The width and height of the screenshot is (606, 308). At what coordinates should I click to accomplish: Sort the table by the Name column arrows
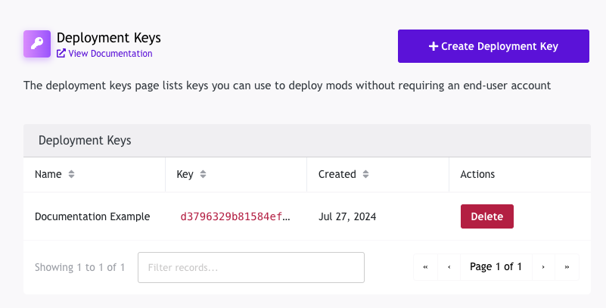(72, 174)
